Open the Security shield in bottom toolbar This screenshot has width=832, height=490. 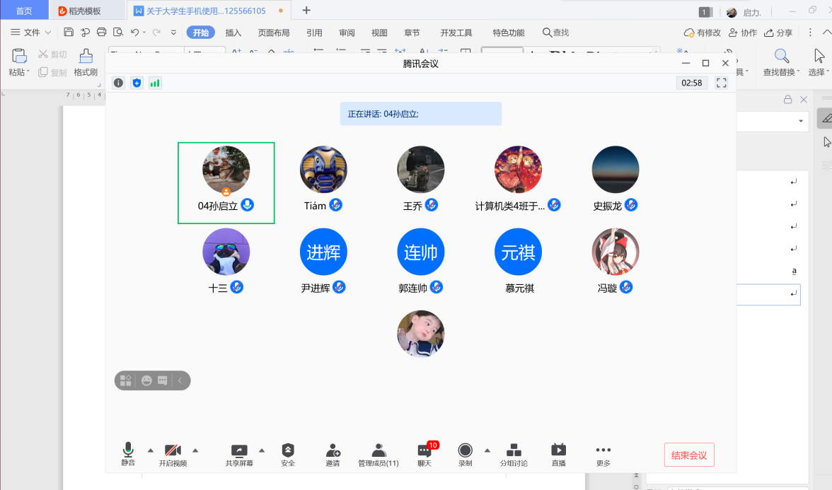[x=288, y=454]
